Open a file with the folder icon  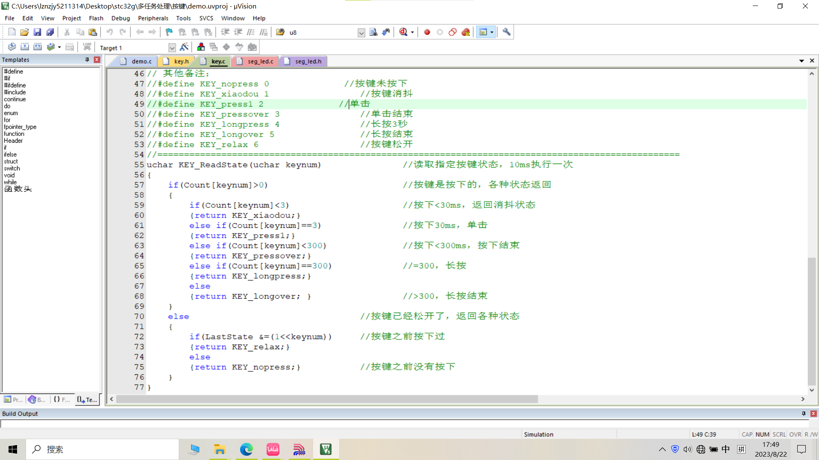[x=24, y=32]
